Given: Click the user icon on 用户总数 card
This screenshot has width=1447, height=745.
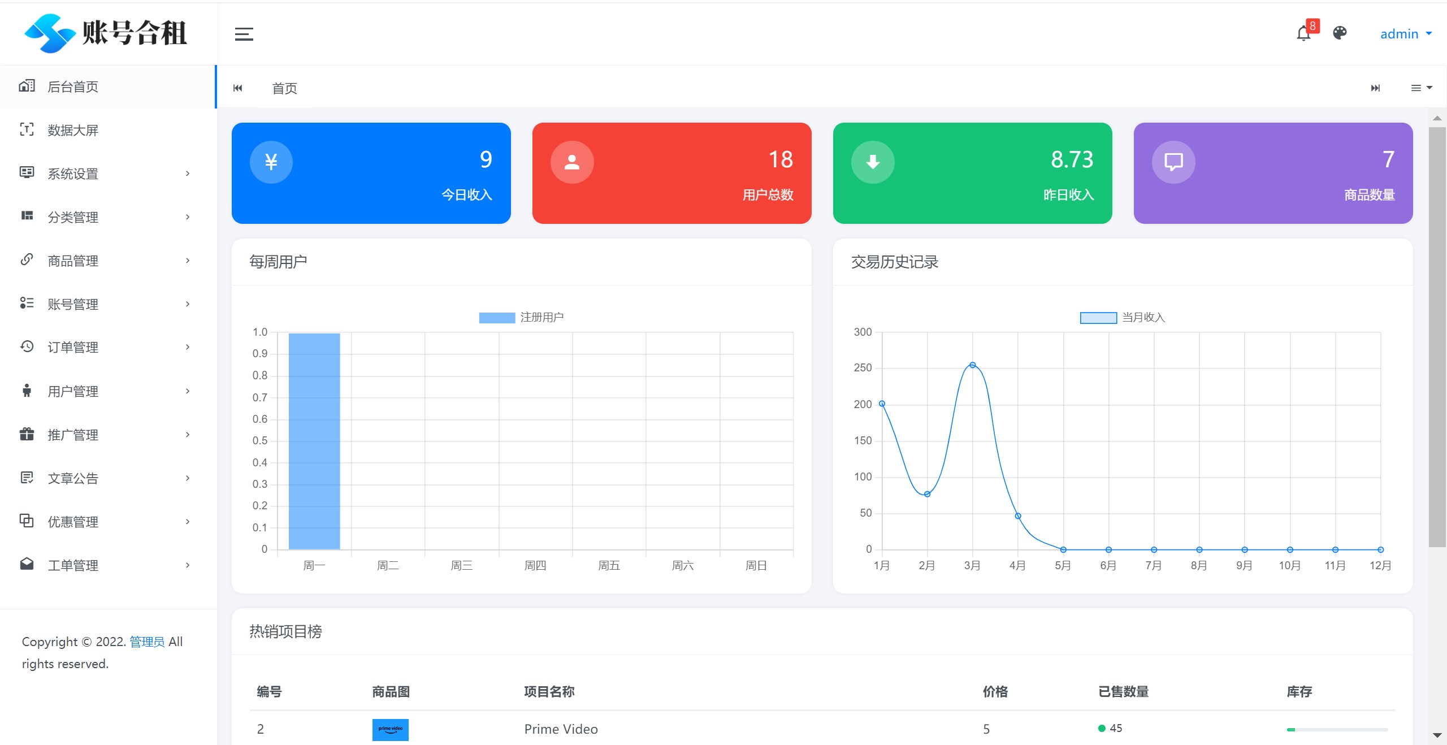Looking at the screenshot, I should click(572, 162).
